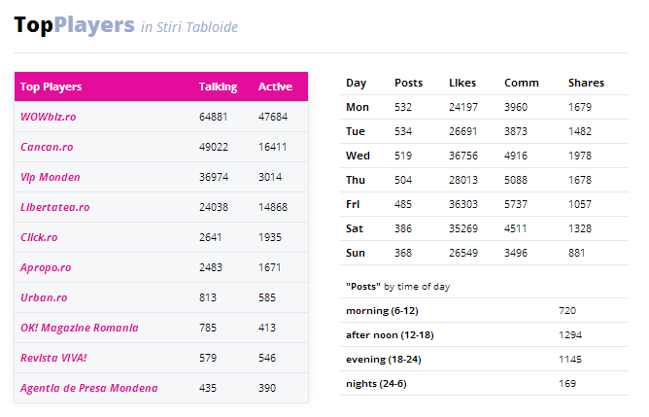
Task: Click the Comm column header
Action: point(522,83)
